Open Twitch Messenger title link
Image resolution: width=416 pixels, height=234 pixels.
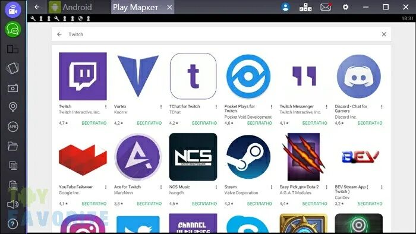pos(297,106)
